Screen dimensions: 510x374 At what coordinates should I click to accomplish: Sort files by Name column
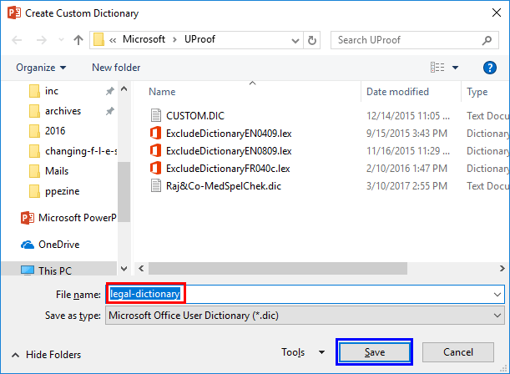tap(162, 92)
